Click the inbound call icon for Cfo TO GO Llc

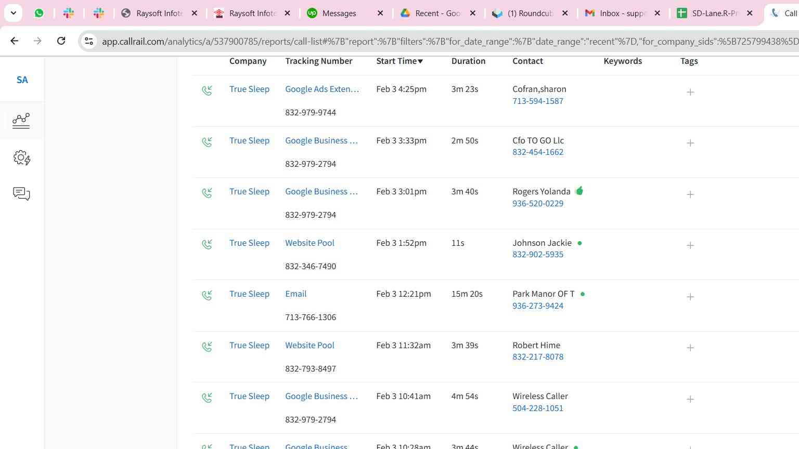207,142
